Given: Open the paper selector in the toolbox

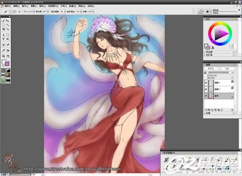Looking at the screenshot, I should pos(4,70).
